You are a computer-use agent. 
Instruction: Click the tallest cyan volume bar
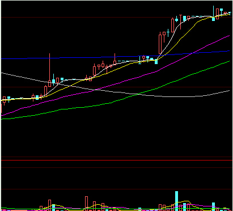(x=176, y=201)
